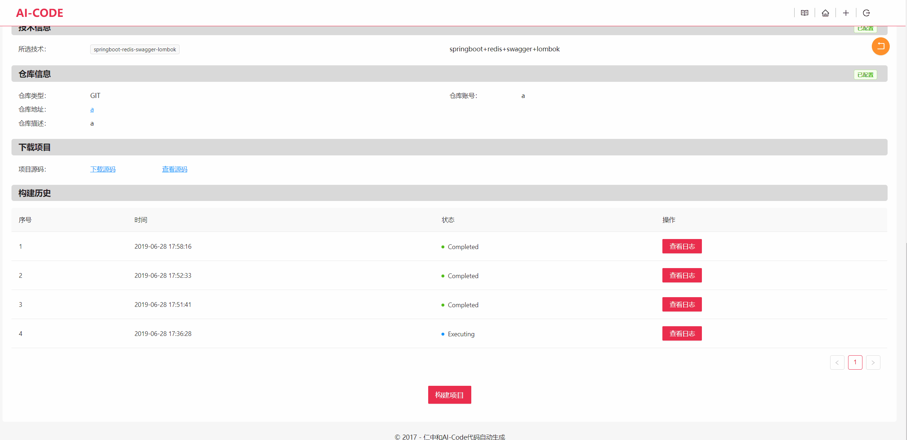
Task: Click the logout icon in header
Action: (x=866, y=13)
